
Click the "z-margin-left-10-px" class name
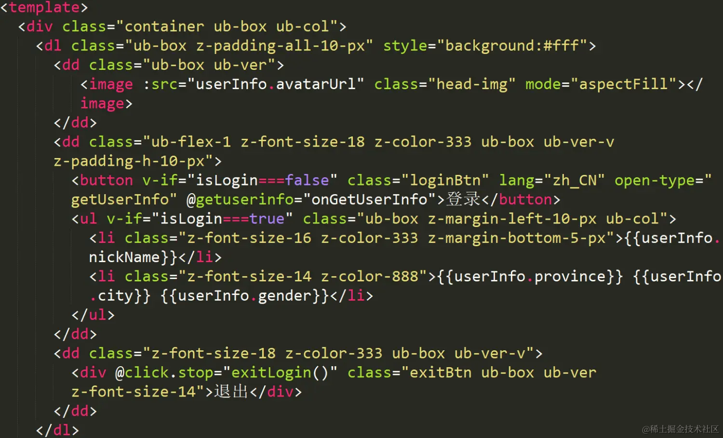(512, 218)
